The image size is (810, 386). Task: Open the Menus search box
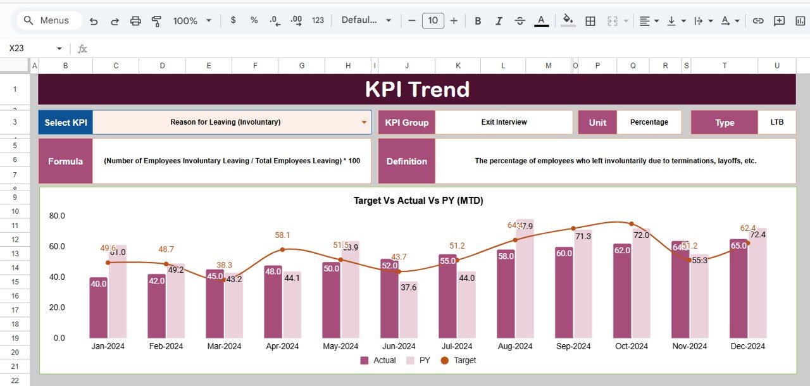pyautogui.click(x=47, y=20)
